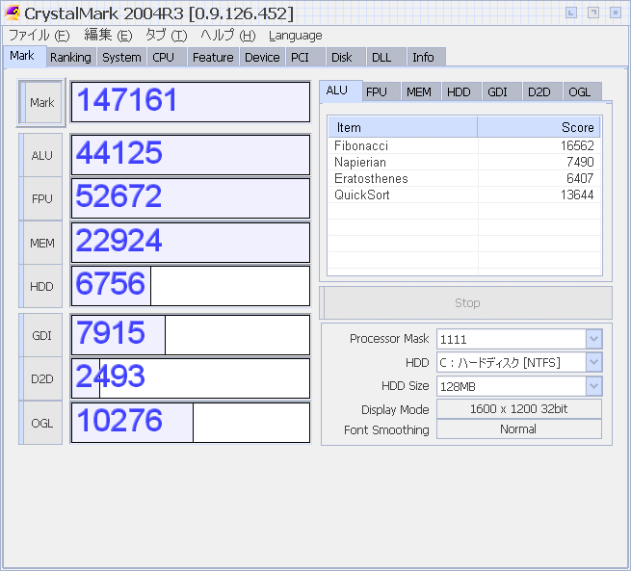Viewport: 631px width, 571px height.
Task: Open the ファイル (F) menu
Action: coord(39,36)
